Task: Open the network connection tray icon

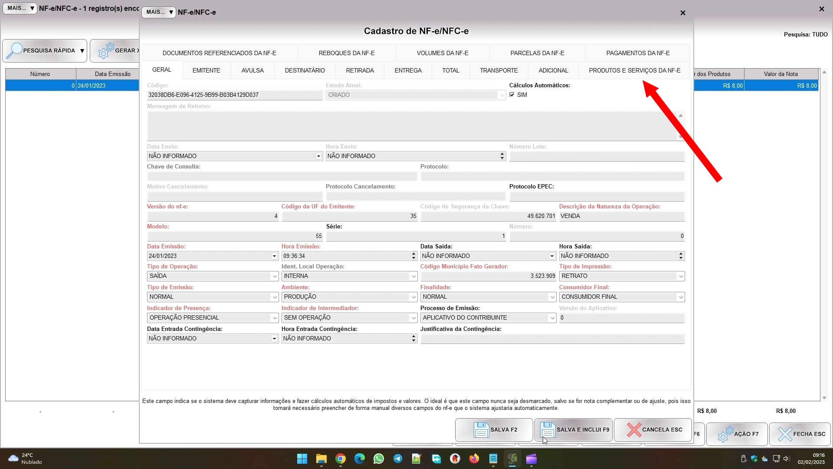Action: (x=776, y=459)
